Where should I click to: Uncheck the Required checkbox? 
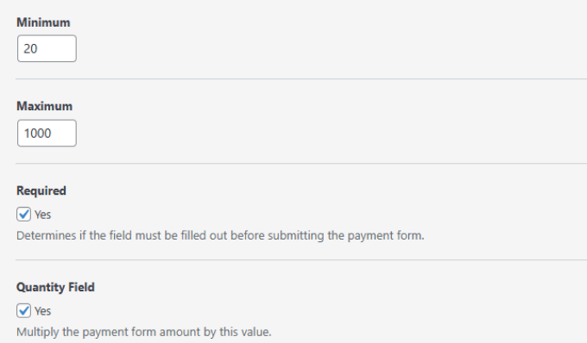coord(23,215)
